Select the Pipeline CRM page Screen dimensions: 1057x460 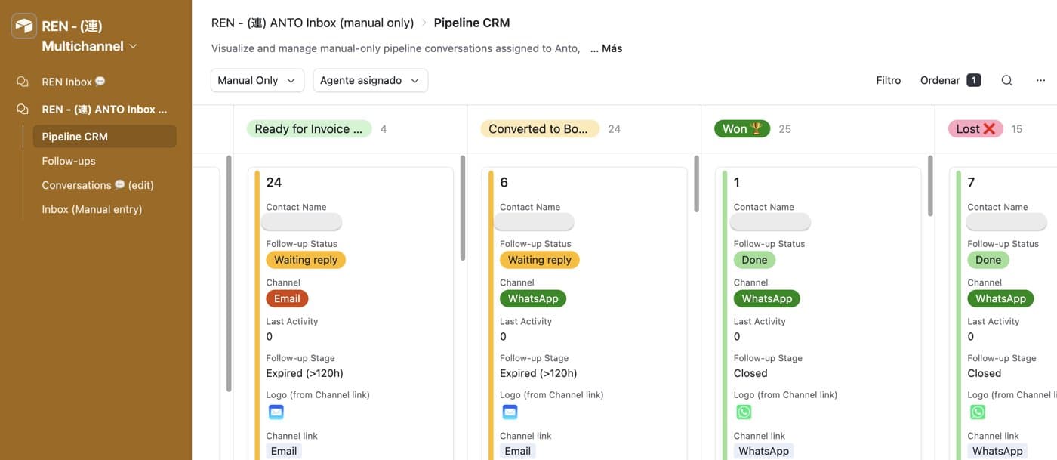tap(104, 137)
